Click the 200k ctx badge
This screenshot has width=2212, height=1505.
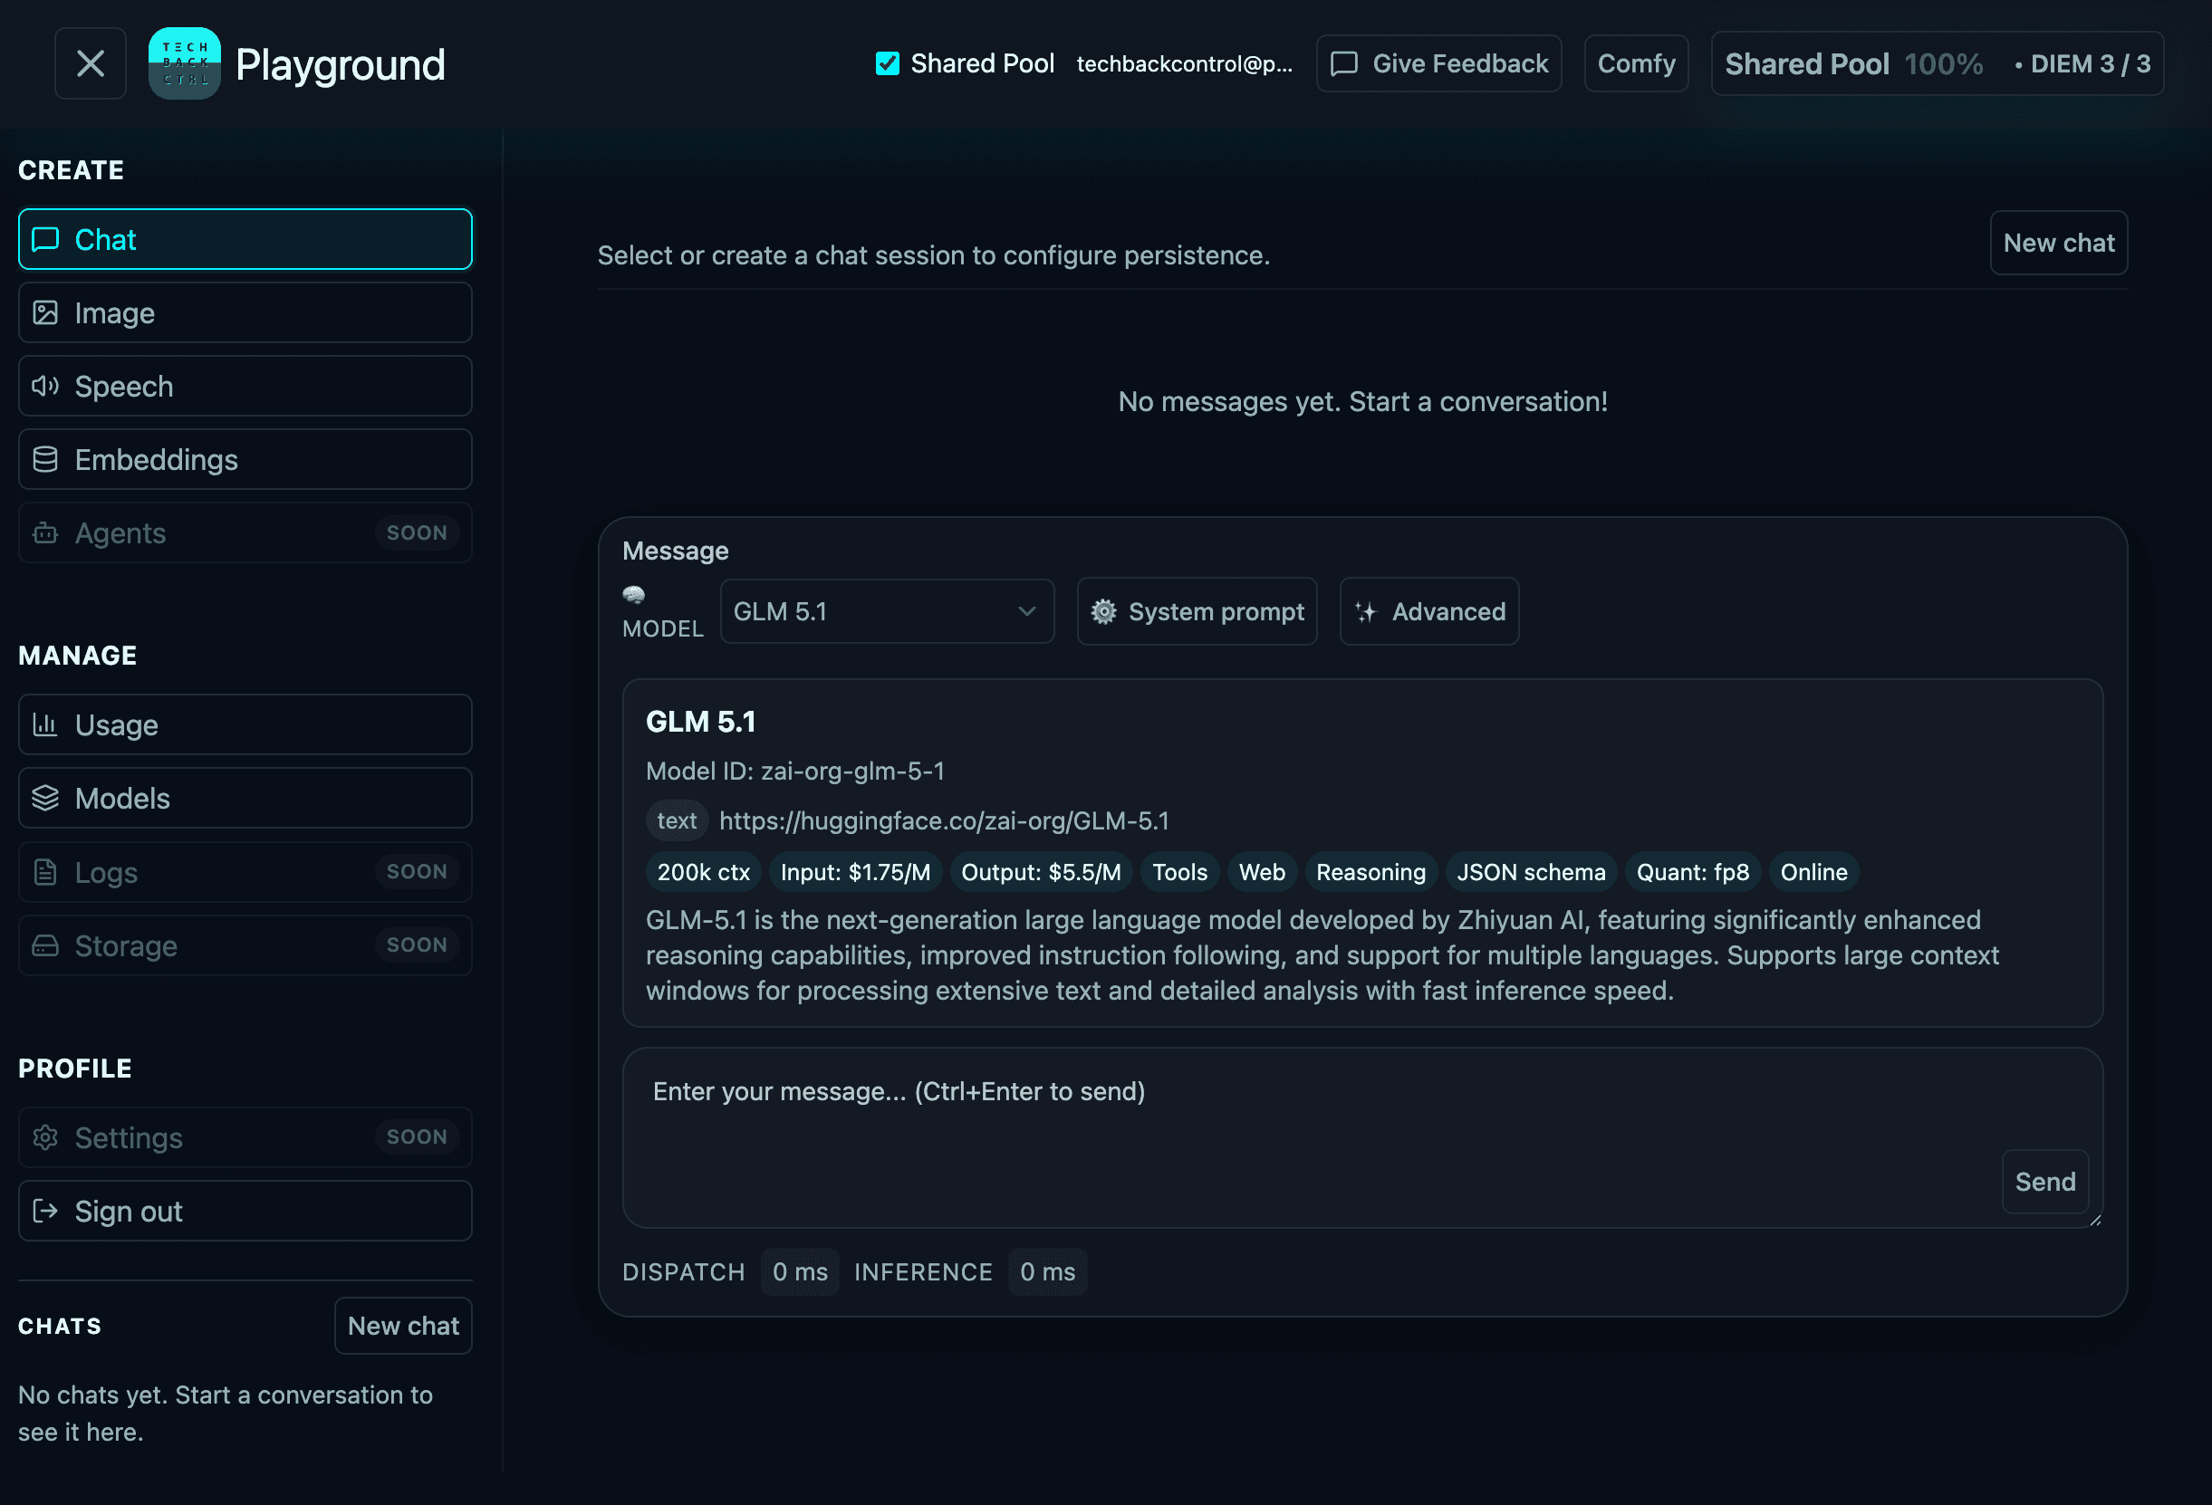coord(704,872)
